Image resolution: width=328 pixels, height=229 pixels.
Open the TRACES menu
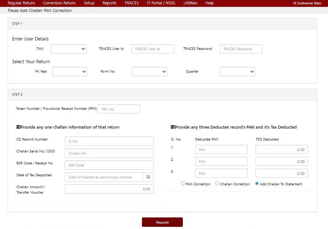click(x=131, y=3)
